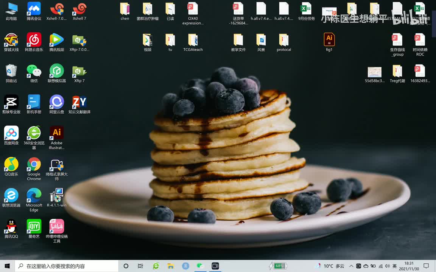The image size is (436, 272).
Task: Select the 百度网盘 icon
Action: (x=11, y=136)
